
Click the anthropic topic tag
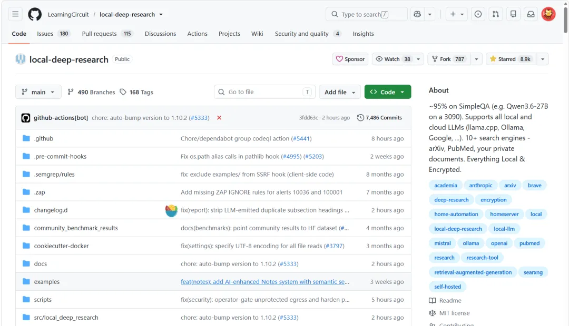coord(480,185)
